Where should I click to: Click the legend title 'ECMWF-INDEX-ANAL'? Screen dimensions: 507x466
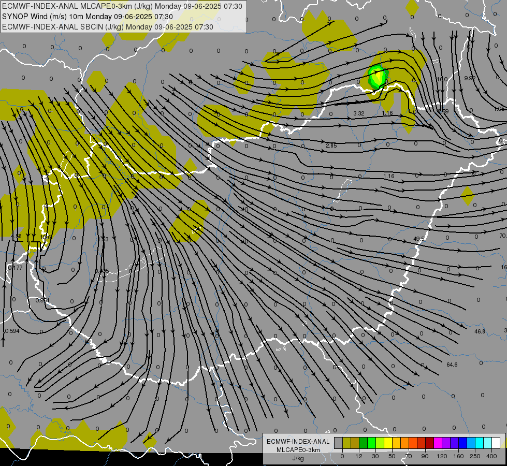(x=298, y=442)
